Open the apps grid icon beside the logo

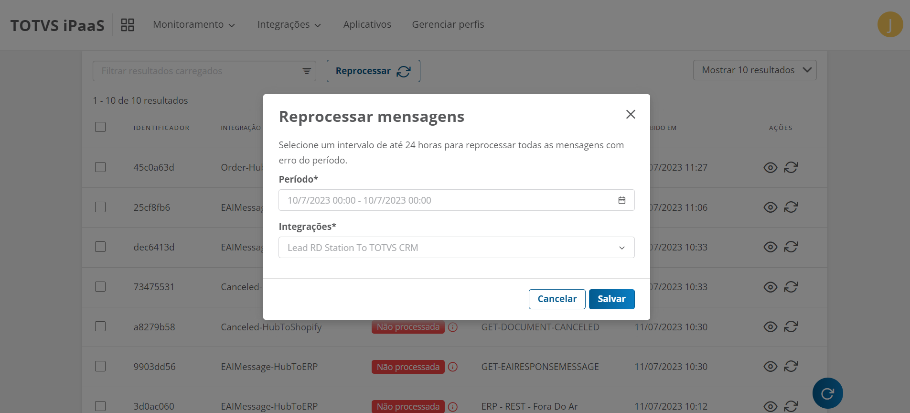(x=128, y=25)
